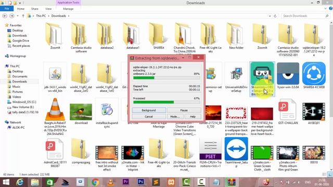
Task: Select the download bird image thumbnail
Action: (81, 112)
